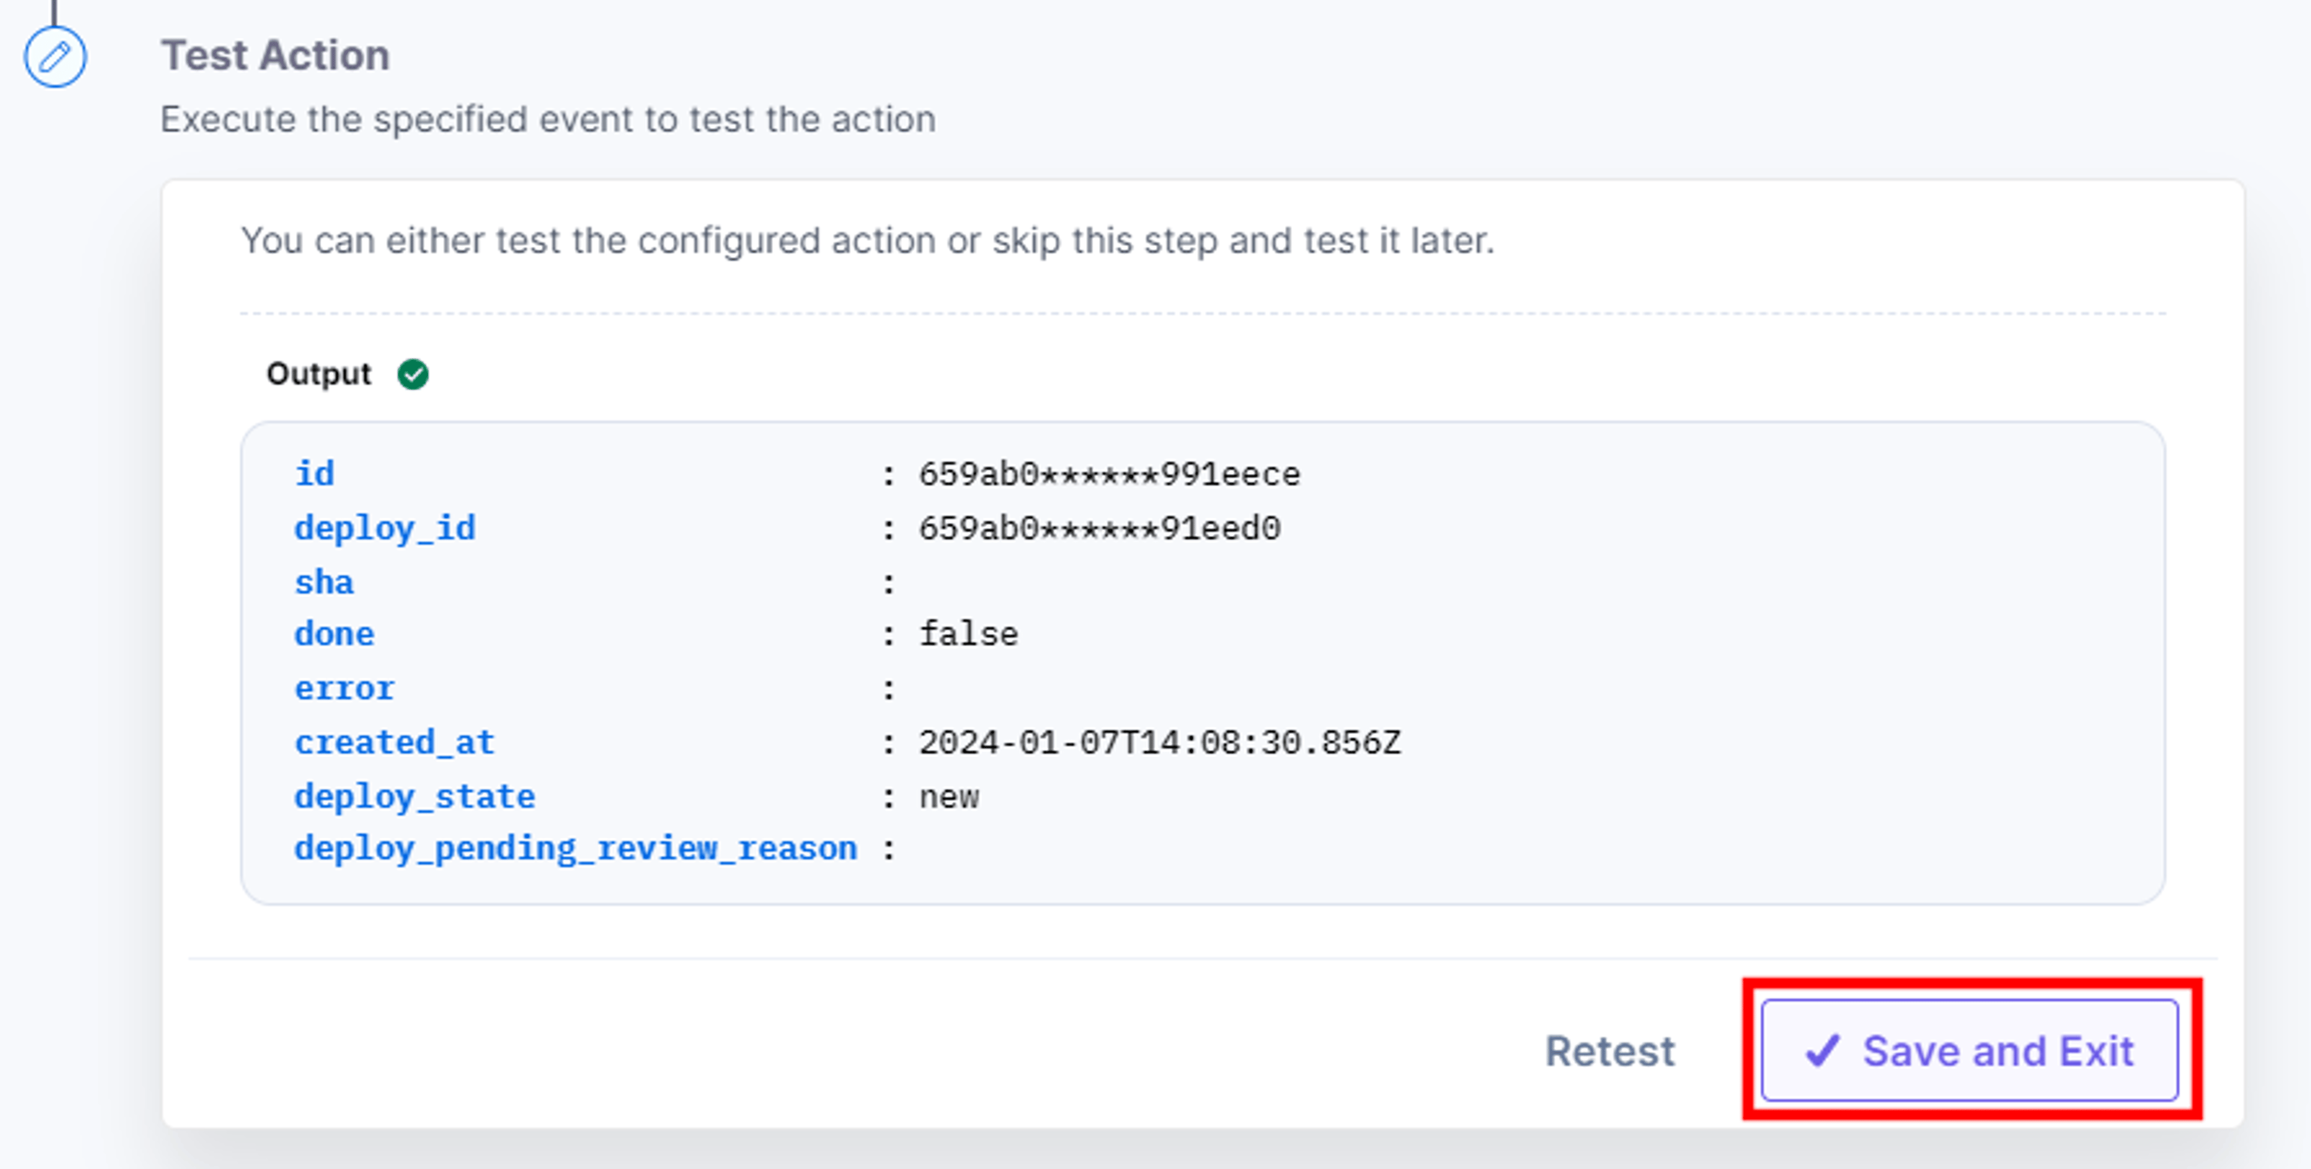Click the masked deploy_id value ending 91eed0
Image resolution: width=2311 pixels, height=1169 pixels.
(1099, 528)
